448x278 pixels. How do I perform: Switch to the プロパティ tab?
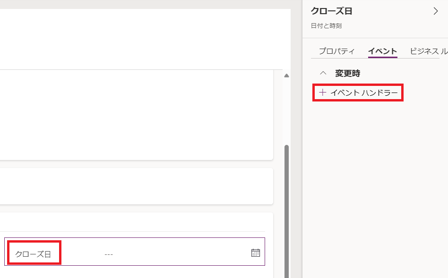pyautogui.click(x=336, y=51)
